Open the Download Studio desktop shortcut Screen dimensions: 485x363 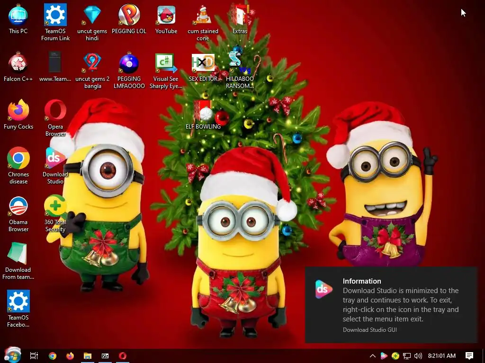[x=55, y=166]
